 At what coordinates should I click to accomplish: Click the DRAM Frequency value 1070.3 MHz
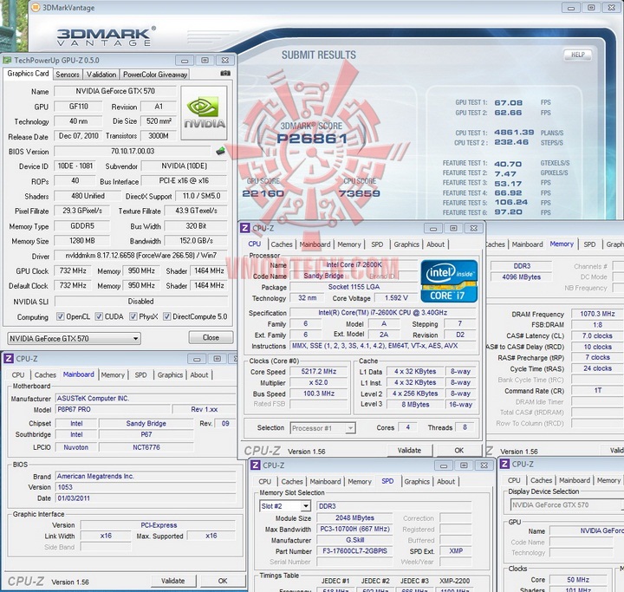[597, 314]
